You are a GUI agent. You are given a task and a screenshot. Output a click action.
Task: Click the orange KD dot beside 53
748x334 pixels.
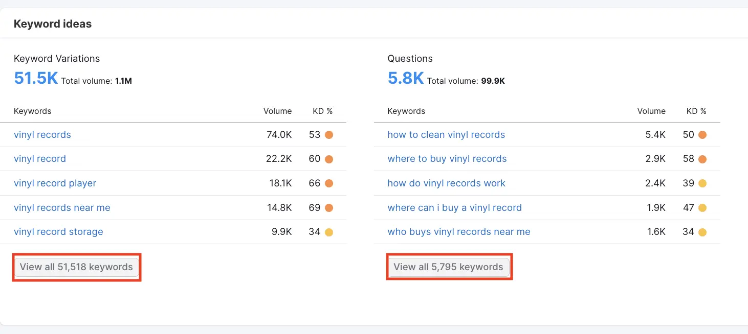[329, 135]
